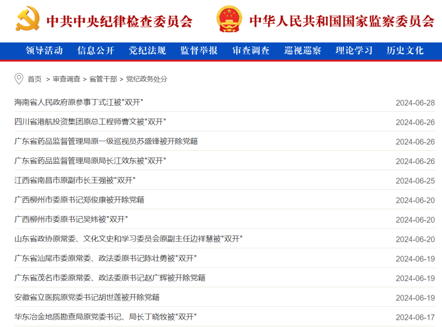Open the 监督举报 navigation menu
The image size is (442, 327).
(x=199, y=50)
